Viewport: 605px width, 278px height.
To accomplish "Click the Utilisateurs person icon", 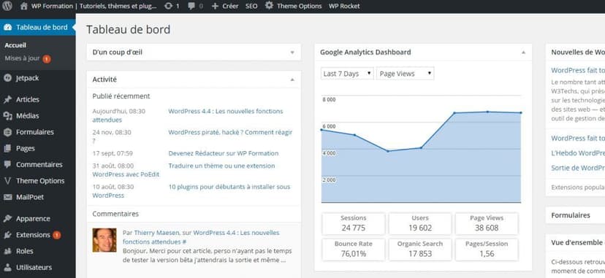I will coord(7,267).
